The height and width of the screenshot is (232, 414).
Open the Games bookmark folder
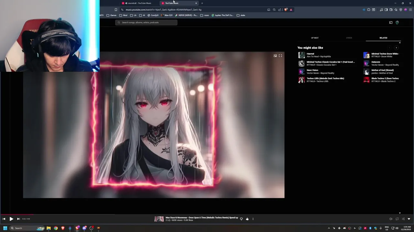click(x=111, y=15)
